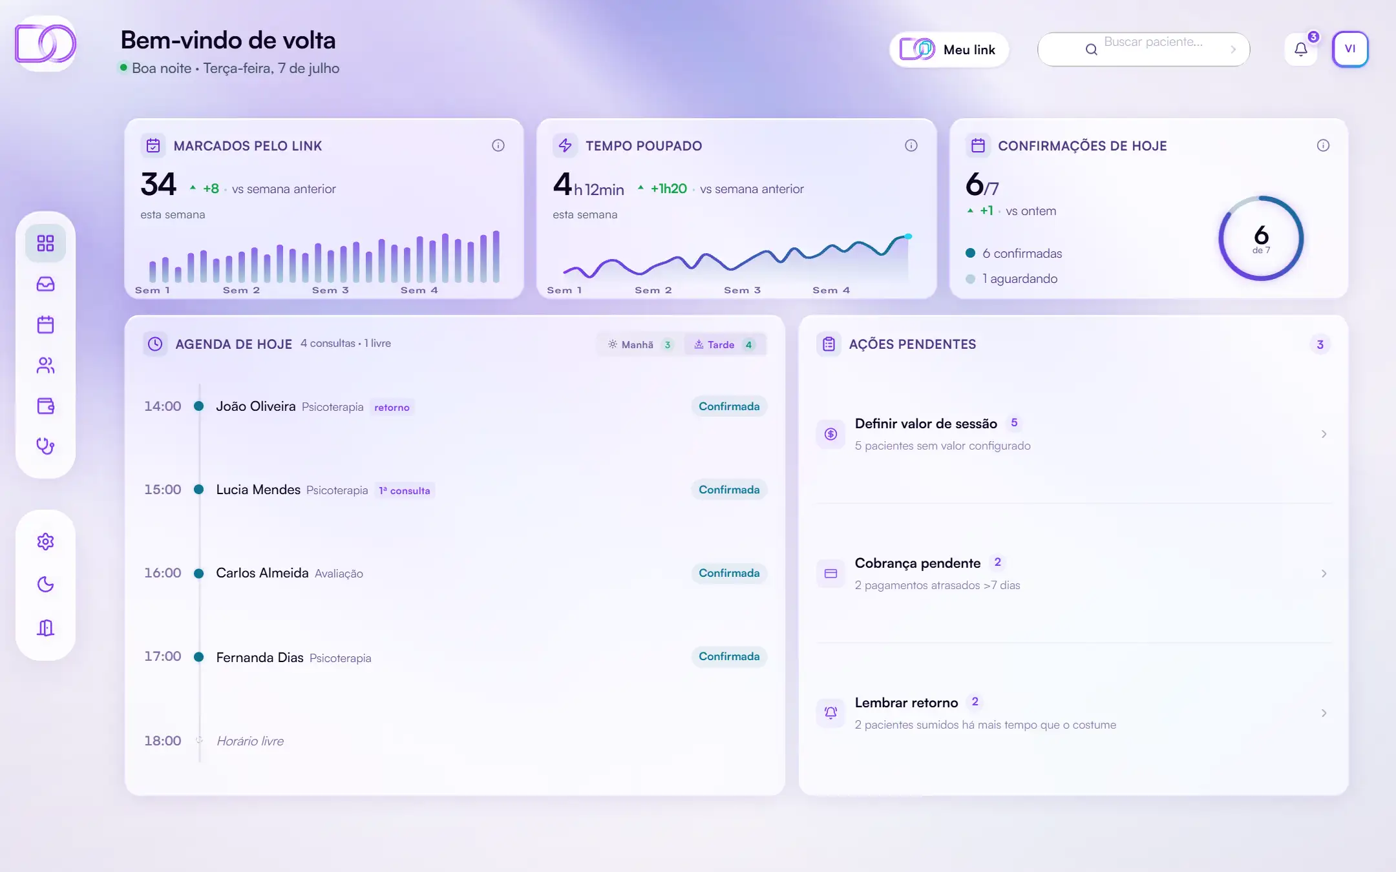The height and width of the screenshot is (872, 1396).
Task: Click Confirmada badge for Carlos Almeida
Action: tap(729, 573)
